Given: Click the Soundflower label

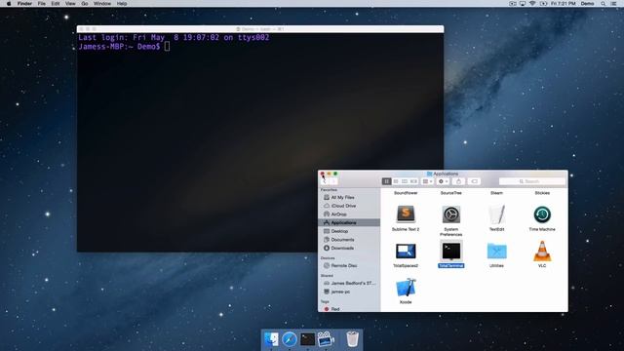Looking at the screenshot, I should (406, 193).
